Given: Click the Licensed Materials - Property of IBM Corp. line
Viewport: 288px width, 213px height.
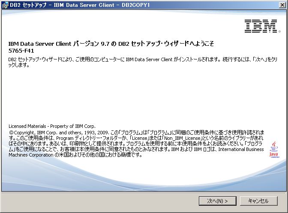Looking at the screenshot, I should [52, 126].
